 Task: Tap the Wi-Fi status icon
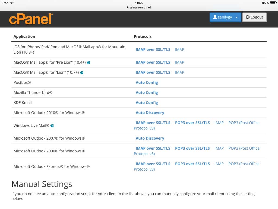click(12, 3)
